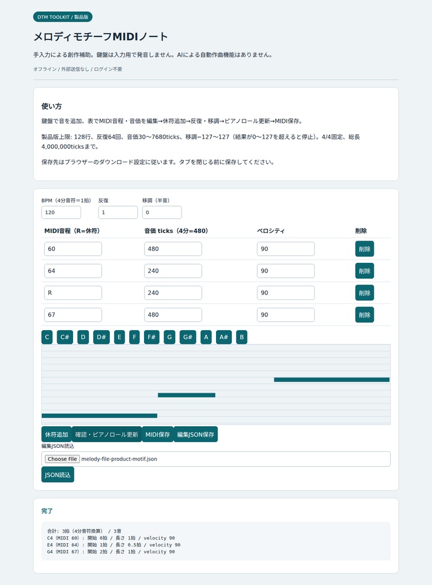Click the velocity field in the 64 row
Viewport: 432px width, 585px height.
point(286,271)
